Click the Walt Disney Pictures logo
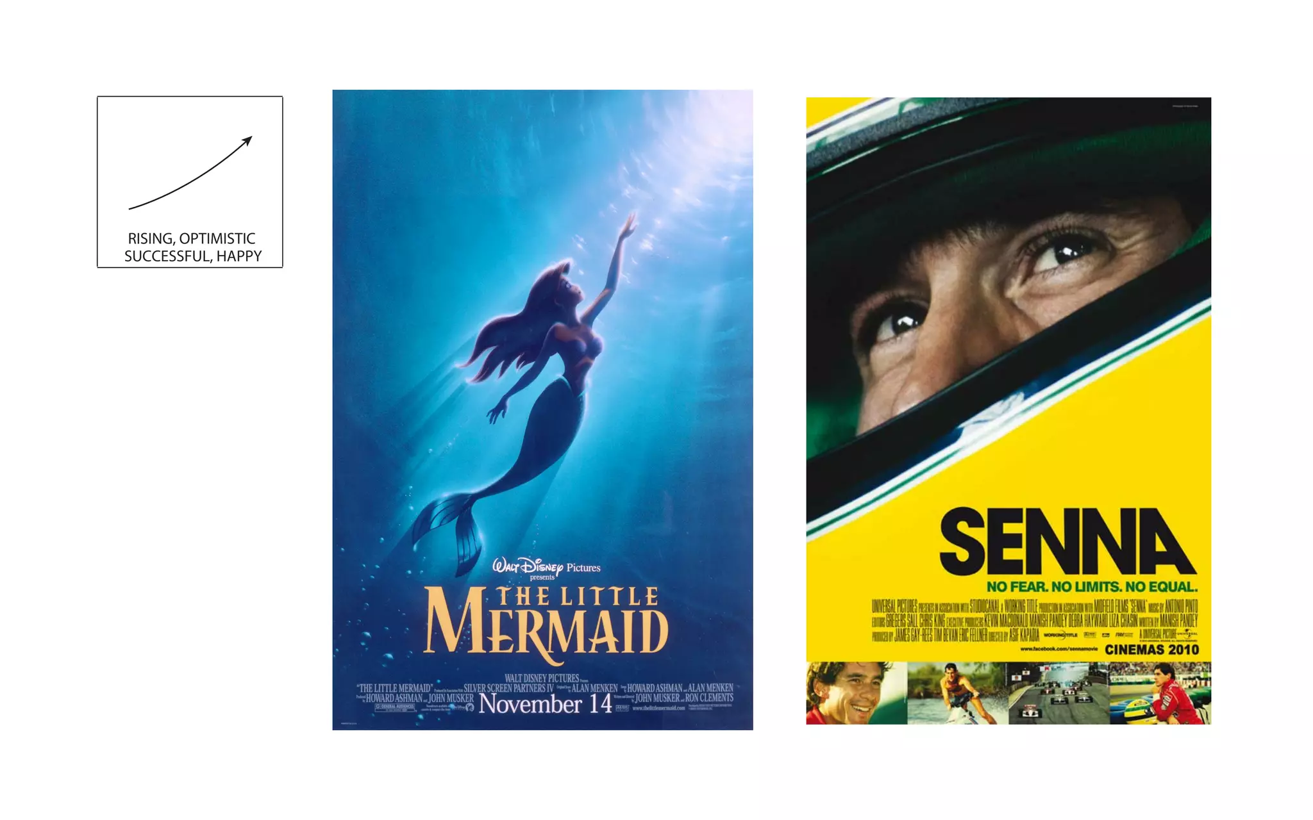The image size is (1313, 820). coord(546,568)
